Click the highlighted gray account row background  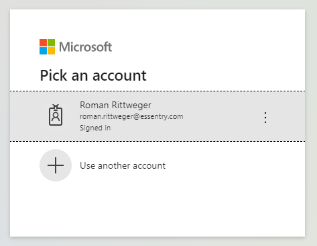[x=157, y=116]
